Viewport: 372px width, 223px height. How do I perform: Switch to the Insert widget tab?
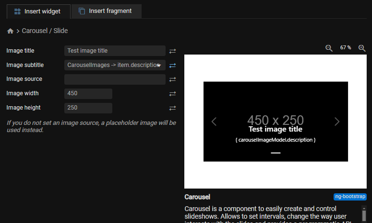click(38, 11)
